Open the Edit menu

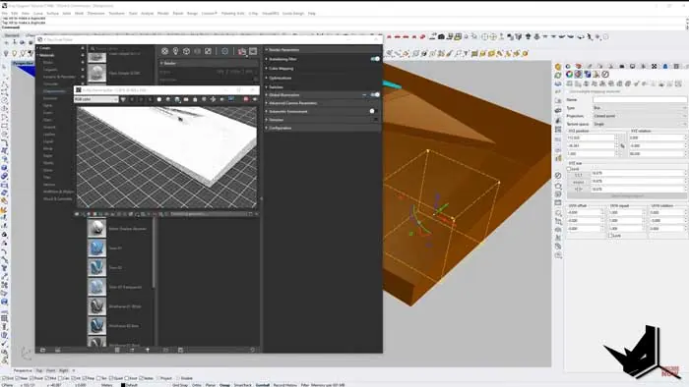pyautogui.click(x=14, y=13)
